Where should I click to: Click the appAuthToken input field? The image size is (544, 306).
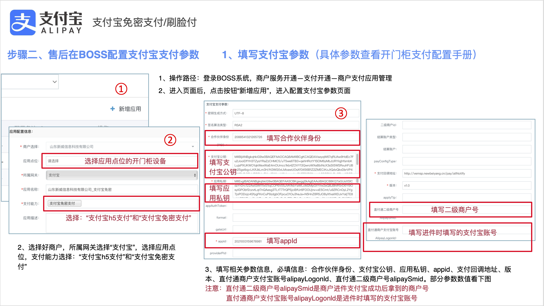tap(296, 206)
